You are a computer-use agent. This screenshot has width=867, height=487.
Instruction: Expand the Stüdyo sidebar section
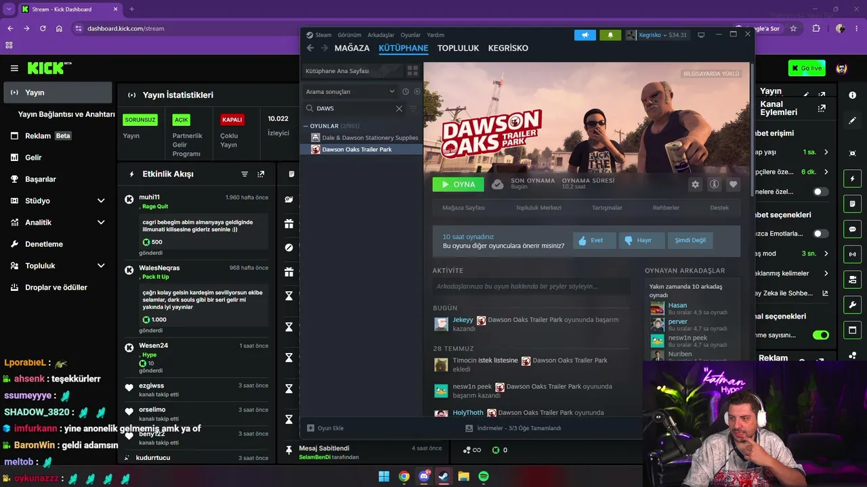coord(101,201)
